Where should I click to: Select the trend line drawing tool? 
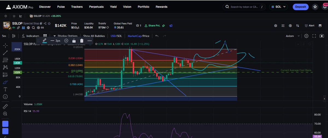pos(5,52)
